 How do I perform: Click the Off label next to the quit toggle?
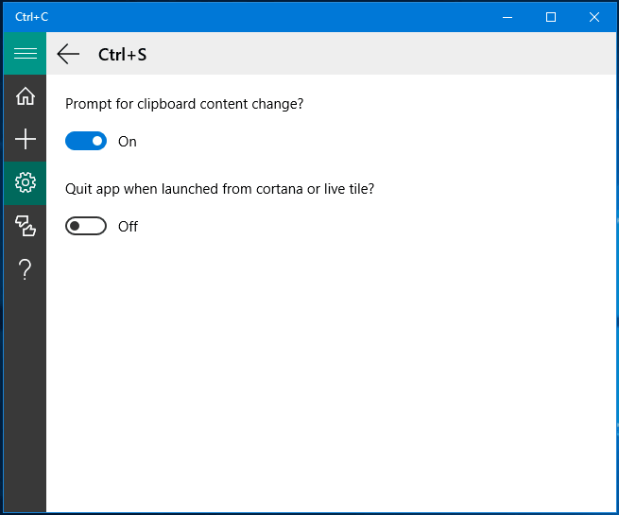click(128, 227)
